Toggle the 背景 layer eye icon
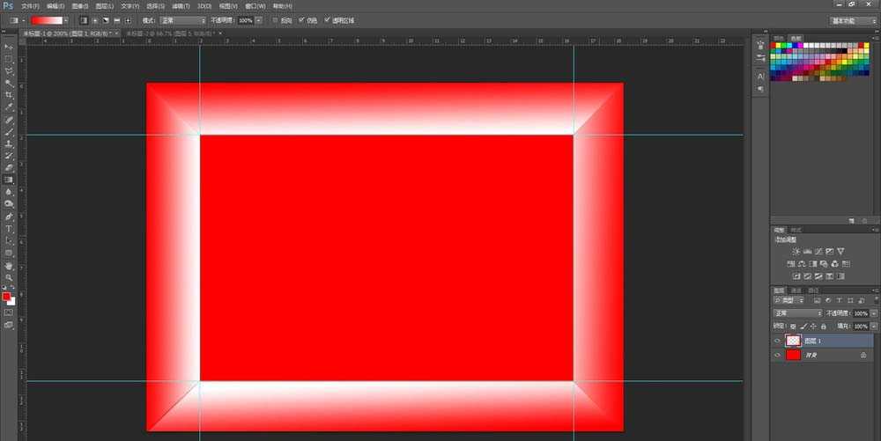The image size is (881, 441). pyautogui.click(x=777, y=355)
